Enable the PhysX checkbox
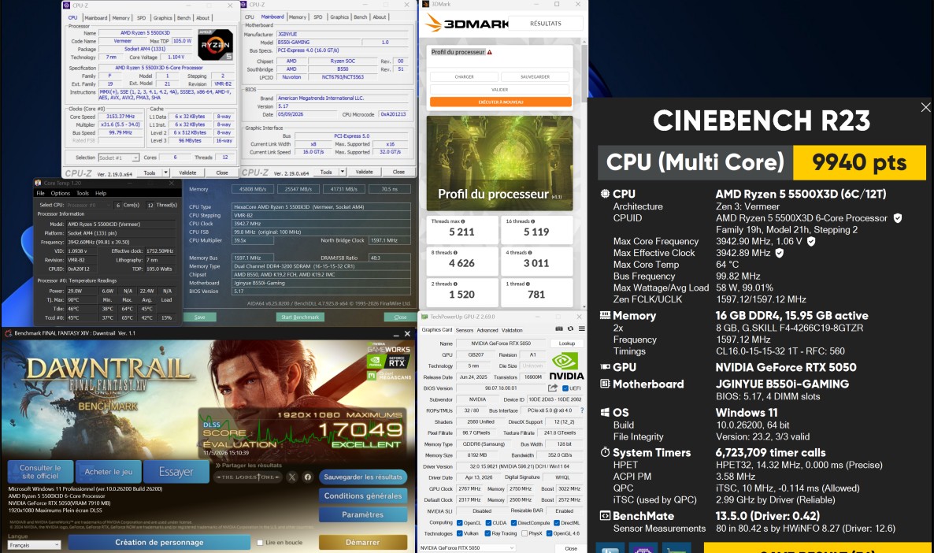The width and height of the screenshot is (934, 553). click(524, 533)
